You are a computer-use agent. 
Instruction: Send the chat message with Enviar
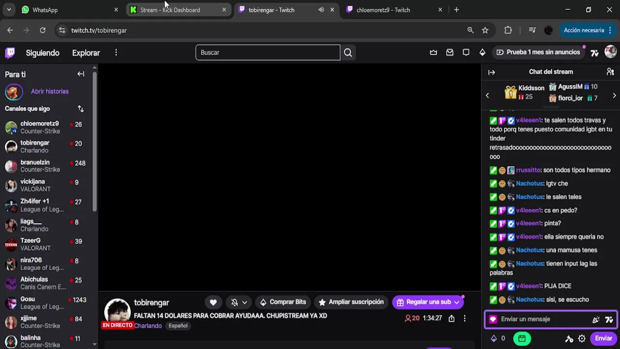pyautogui.click(x=604, y=338)
